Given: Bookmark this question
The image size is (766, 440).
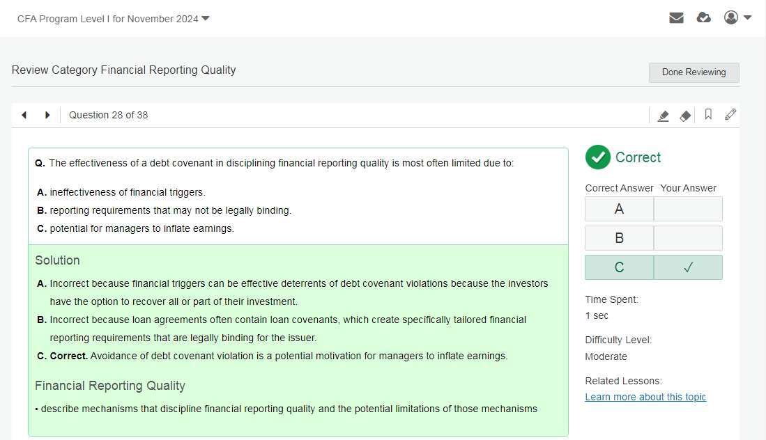Looking at the screenshot, I should pos(708,115).
